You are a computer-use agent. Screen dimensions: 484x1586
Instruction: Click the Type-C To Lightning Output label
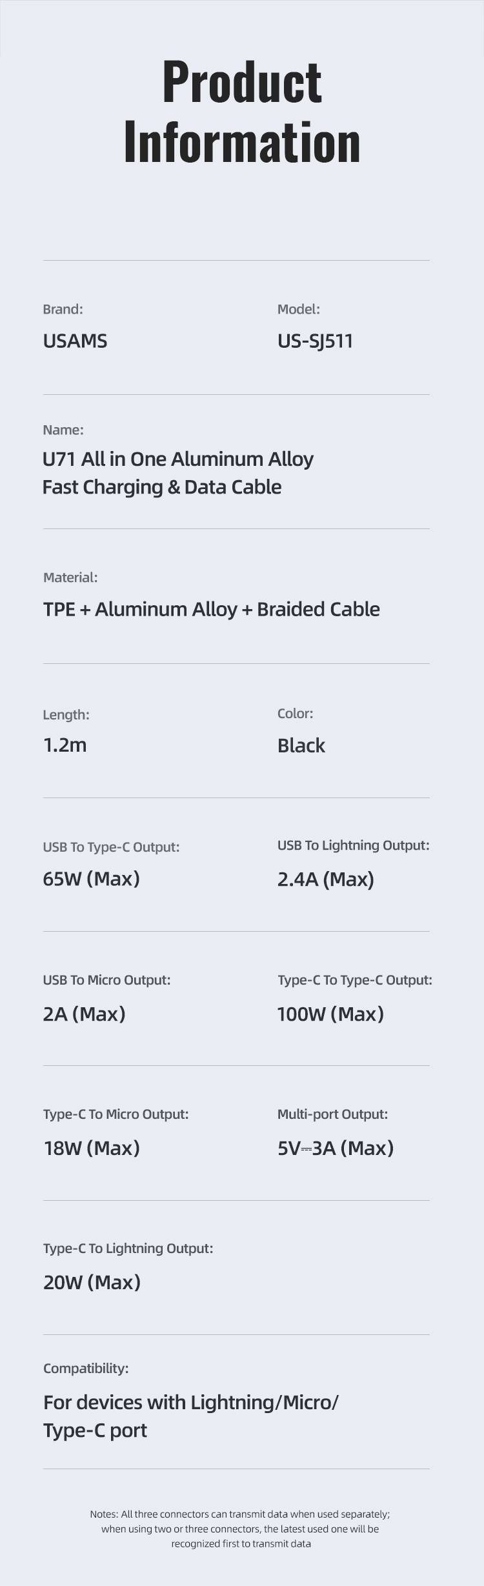128,1249
